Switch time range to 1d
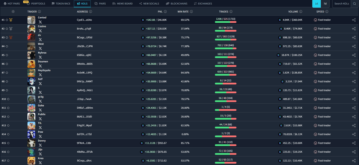This screenshot has width=359, height=165. tap(316, 4)
